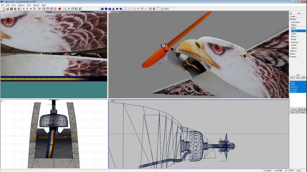
Task: Select the blue sphere primitive icon
Action: click(x=106, y=8)
